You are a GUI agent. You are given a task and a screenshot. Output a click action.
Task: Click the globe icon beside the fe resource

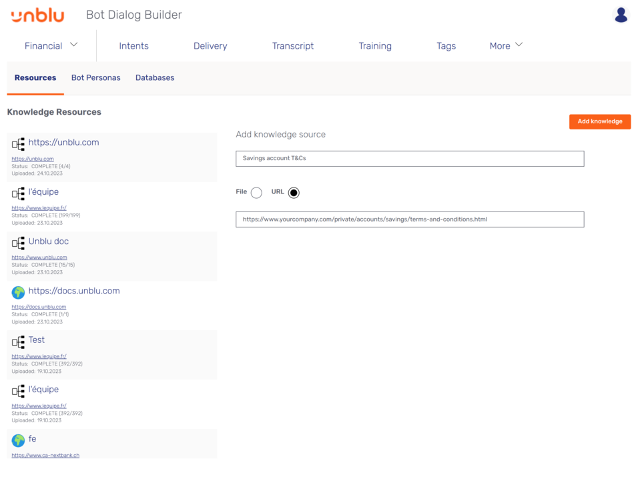pyautogui.click(x=18, y=440)
